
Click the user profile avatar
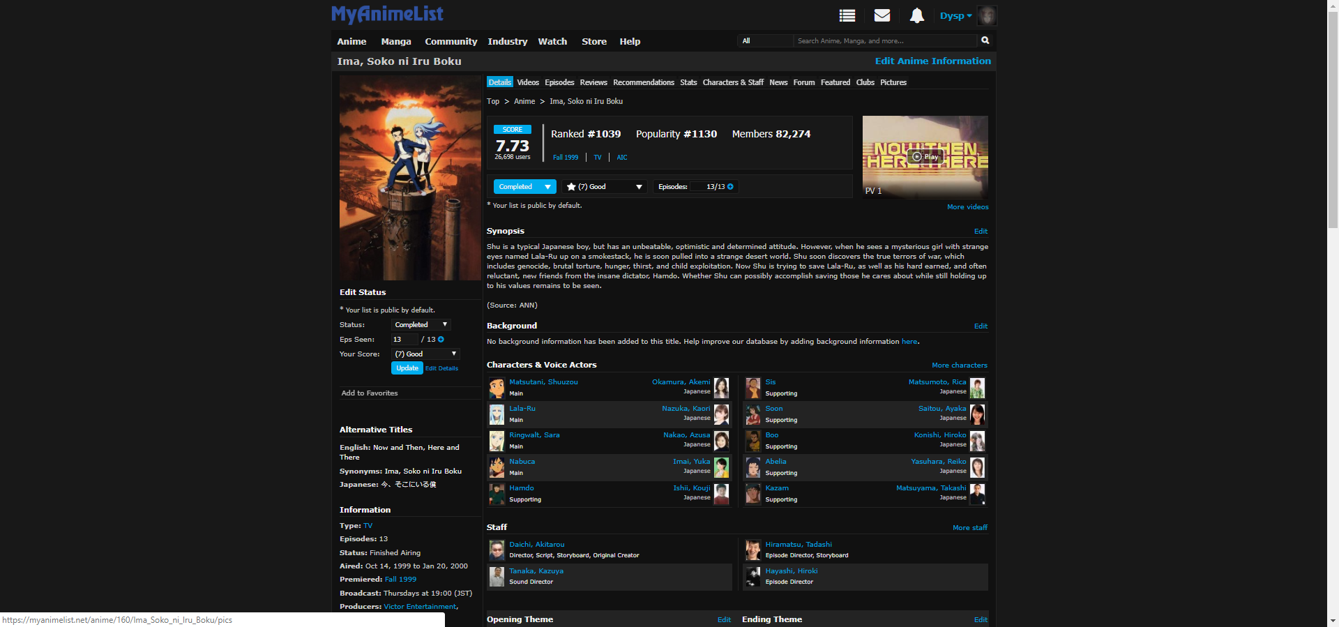click(987, 15)
